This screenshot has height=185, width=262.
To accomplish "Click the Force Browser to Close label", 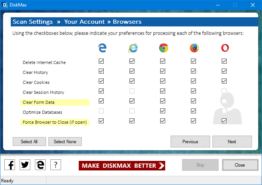I will coord(55,122).
